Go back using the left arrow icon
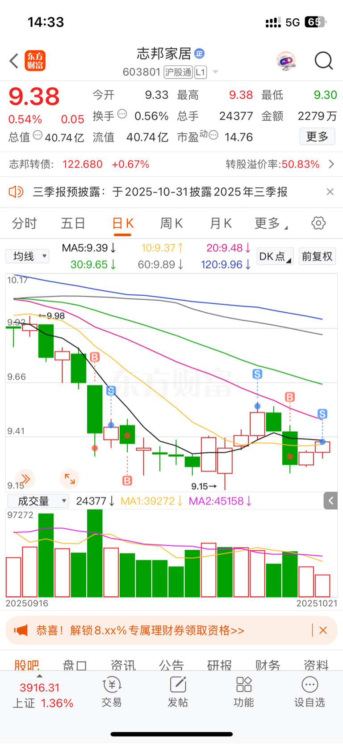Viewport: 343px width, 744px height. tap(14, 61)
